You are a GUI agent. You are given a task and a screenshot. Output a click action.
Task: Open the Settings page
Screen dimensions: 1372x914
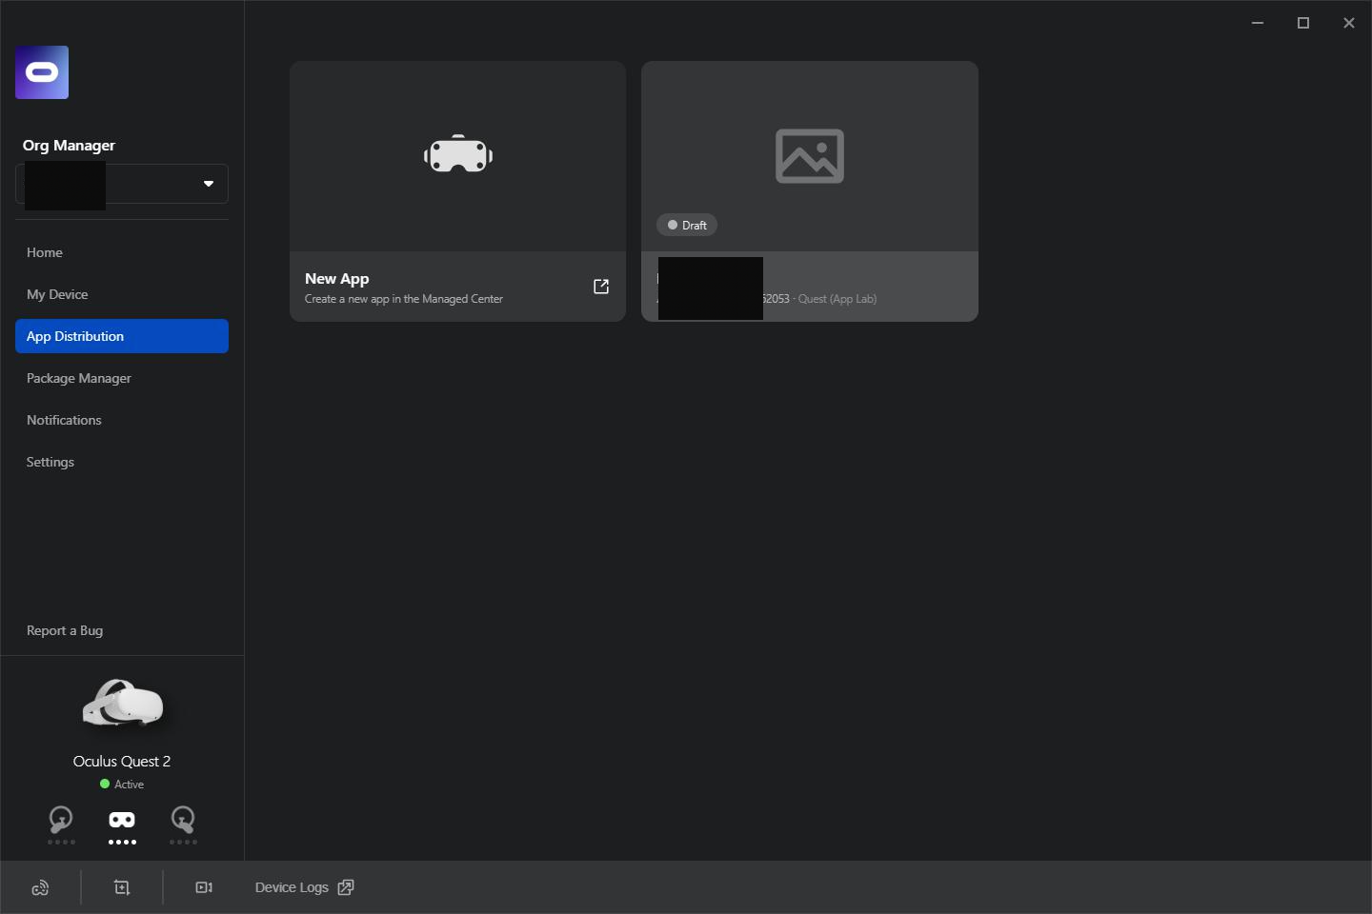122,462
